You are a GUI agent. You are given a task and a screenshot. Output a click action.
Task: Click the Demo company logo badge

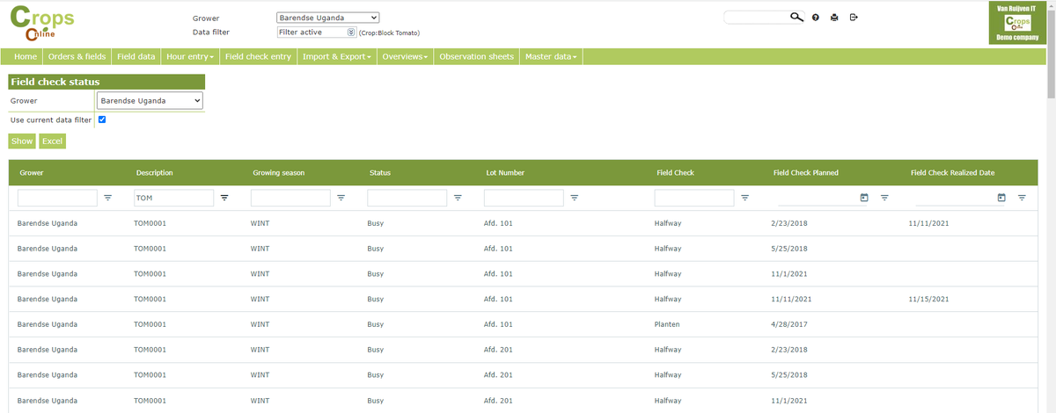(x=1017, y=23)
